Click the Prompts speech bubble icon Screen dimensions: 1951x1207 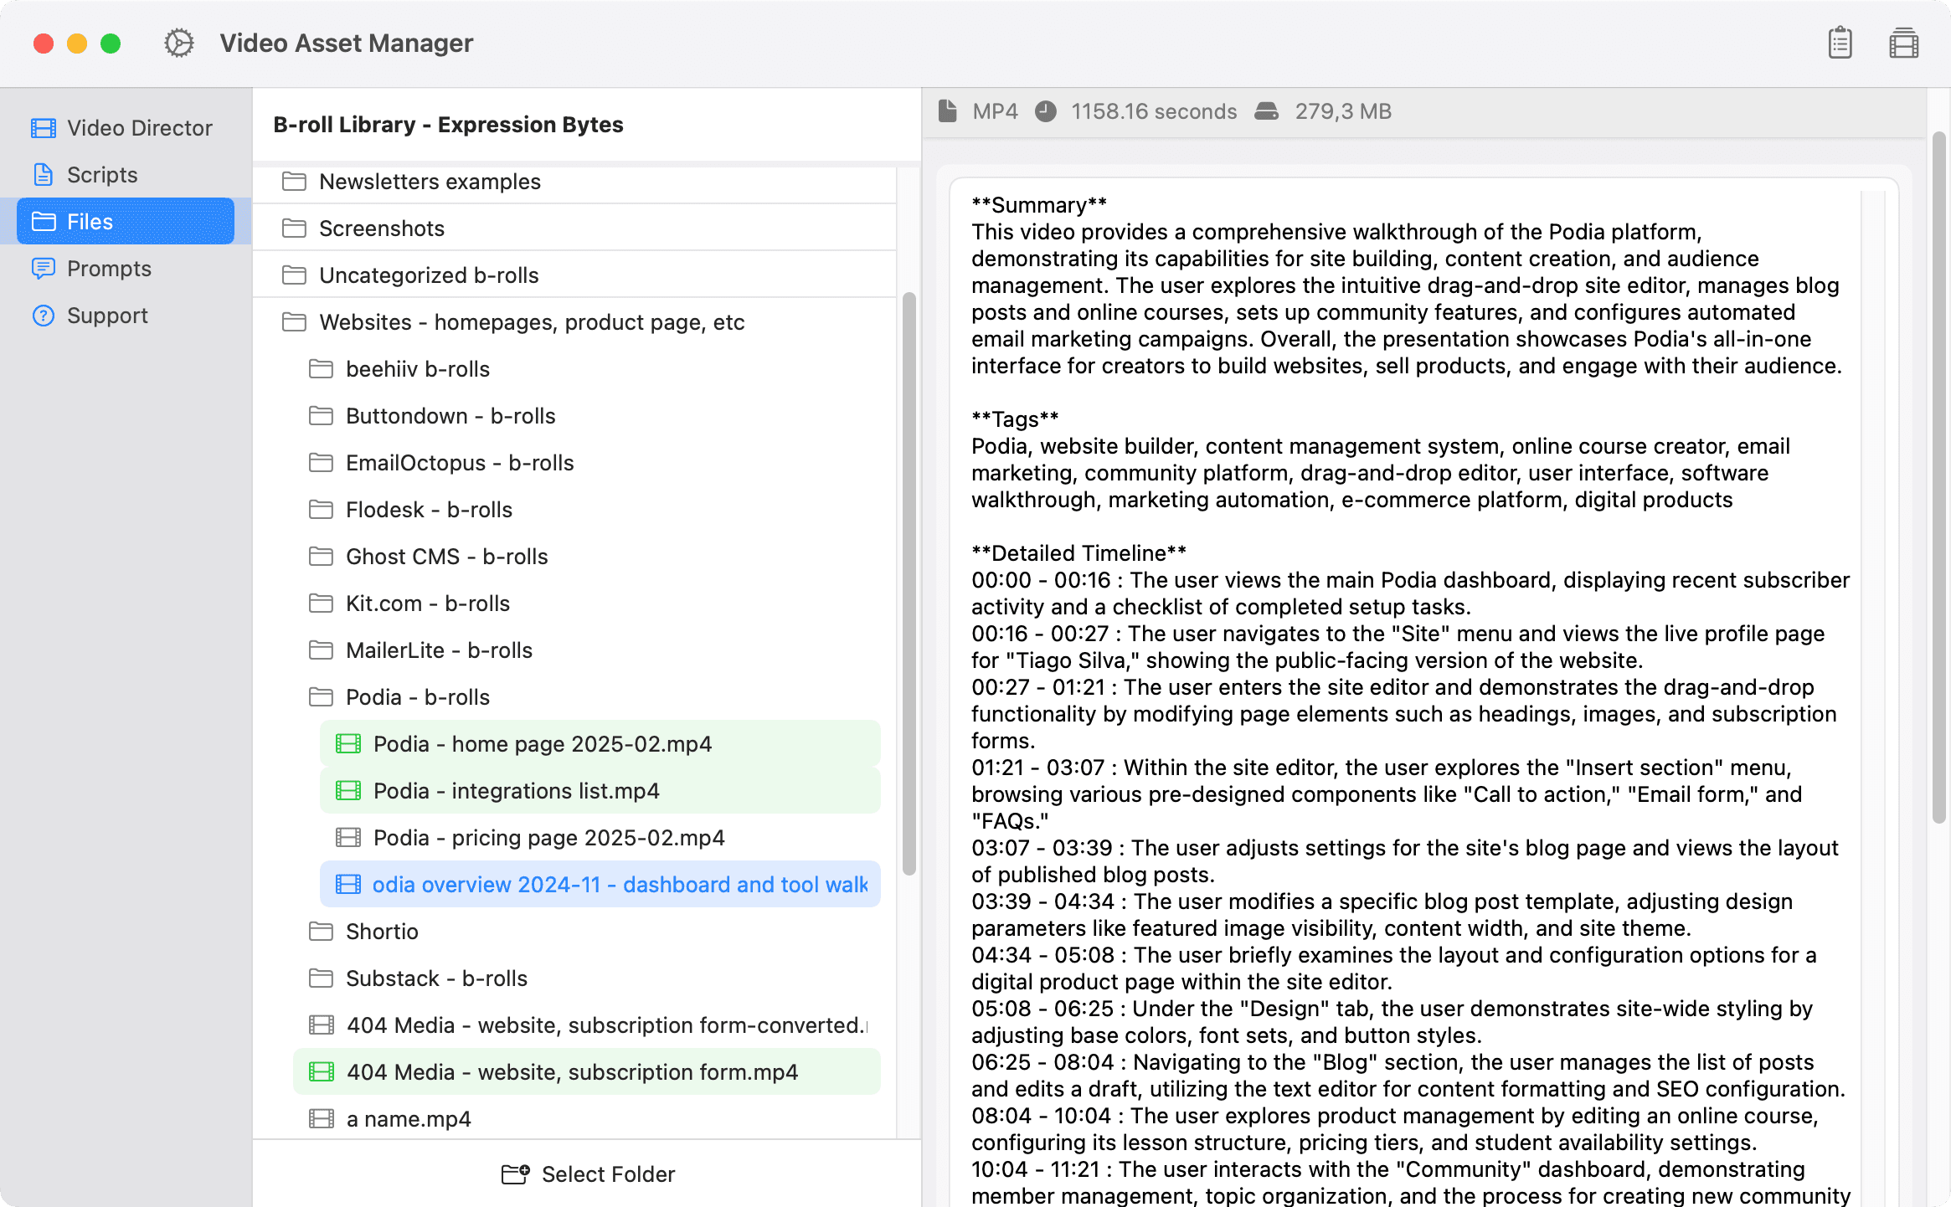pos(43,268)
